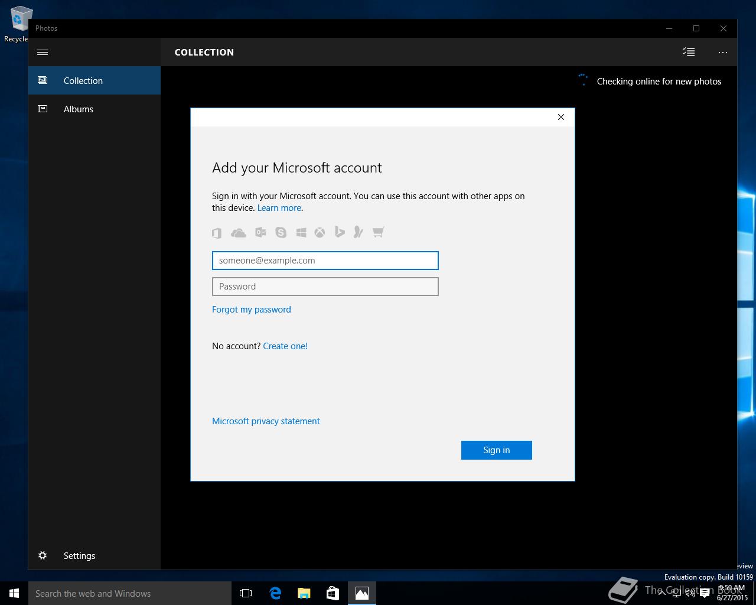
Task: Click the Skype service icon
Action: [281, 233]
